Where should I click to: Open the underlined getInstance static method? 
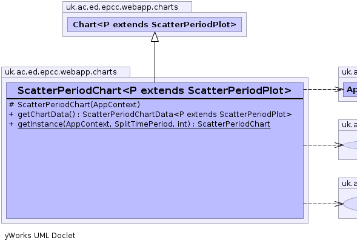(x=144, y=124)
